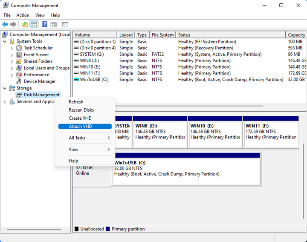The width and height of the screenshot is (307, 242).
Task: Click the tree pane horizontal scrollbar
Action: click(x=34, y=230)
